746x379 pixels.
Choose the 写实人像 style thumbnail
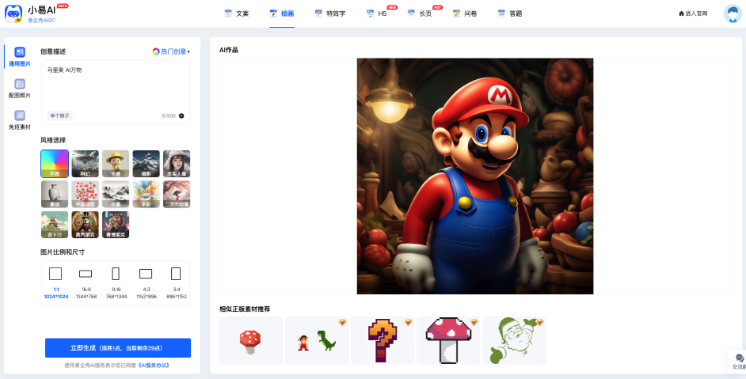177,164
